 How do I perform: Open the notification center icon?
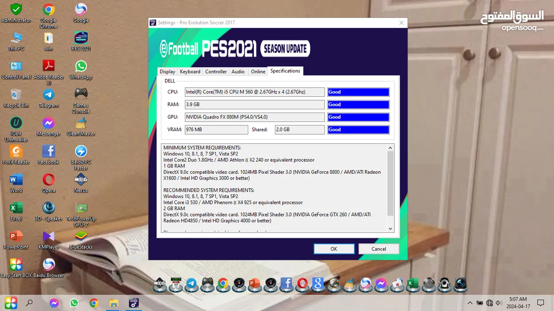point(541,303)
